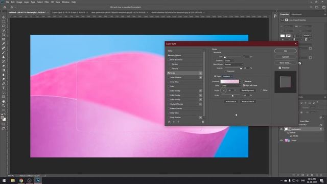Viewport: 327px width, 184px height.
Task: Hide the Rectangle 1 layer eye
Action: tap(282, 129)
